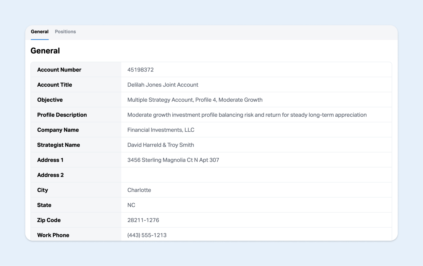This screenshot has width=423, height=266.
Task: Select Financial Investments, LLC company value
Action: point(161,130)
